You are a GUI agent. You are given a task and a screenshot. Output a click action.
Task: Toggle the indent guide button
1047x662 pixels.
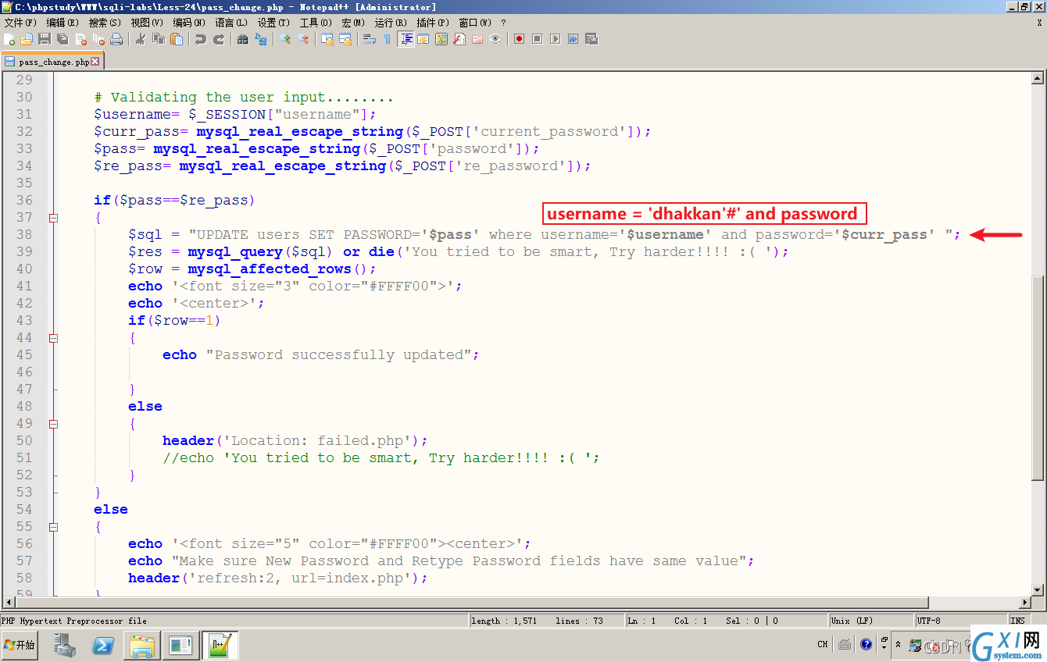click(x=406, y=39)
